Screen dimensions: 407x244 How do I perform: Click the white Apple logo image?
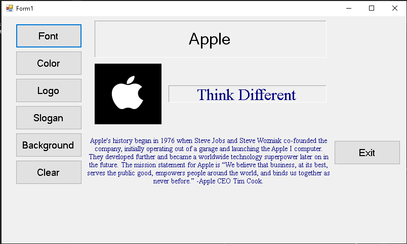pos(128,93)
